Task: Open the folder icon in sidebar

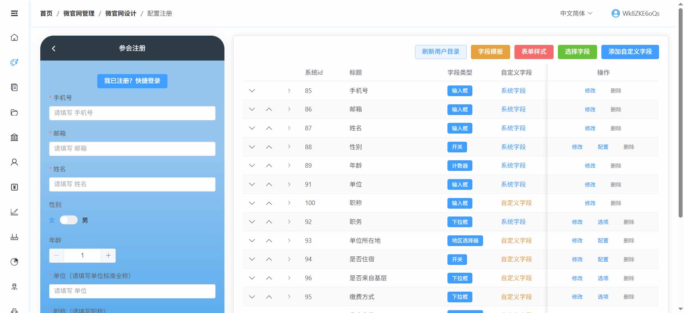Action: point(14,113)
